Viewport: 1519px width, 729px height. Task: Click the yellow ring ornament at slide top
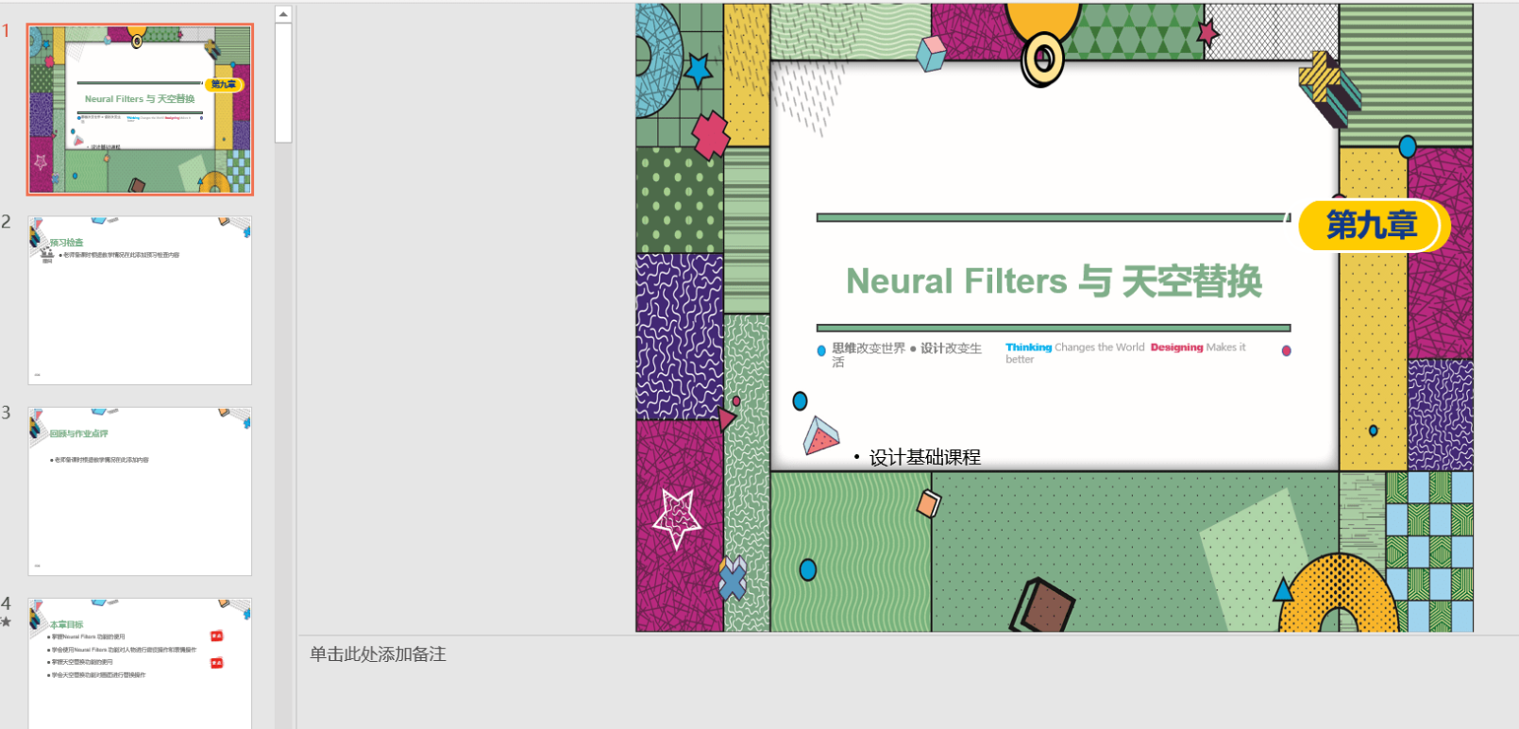(x=1042, y=59)
